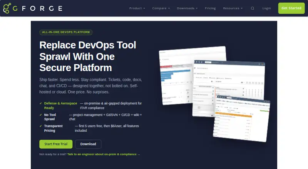Click the 'Not ready for a trial?' text

pyautogui.click(x=53, y=154)
